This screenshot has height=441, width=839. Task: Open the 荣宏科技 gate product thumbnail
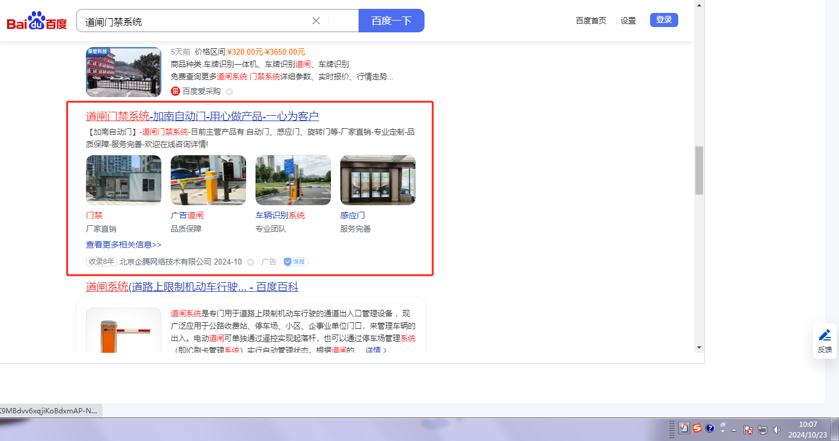click(124, 72)
